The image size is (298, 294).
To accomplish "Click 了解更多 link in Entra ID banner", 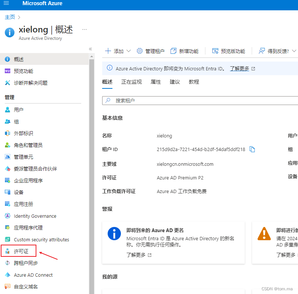I will click(x=240, y=69).
